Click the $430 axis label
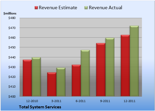Screen dimensions: 155x111 pyautogui.click(x=12, y=67)
